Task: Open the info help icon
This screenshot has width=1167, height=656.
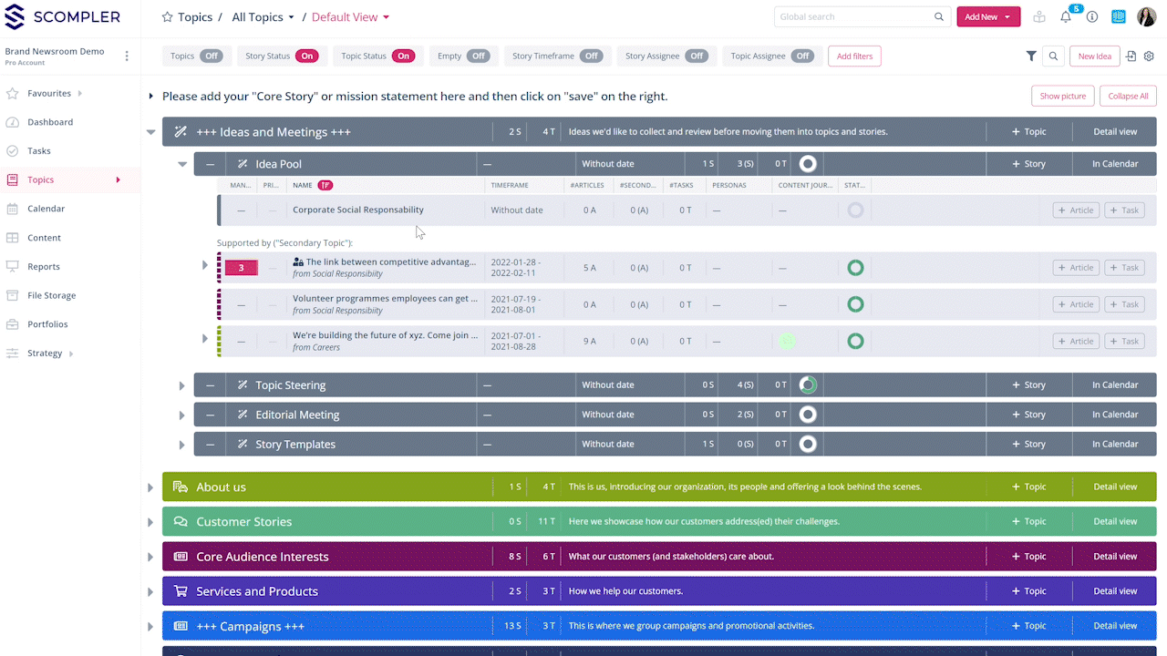Action: coord(1092,17)
